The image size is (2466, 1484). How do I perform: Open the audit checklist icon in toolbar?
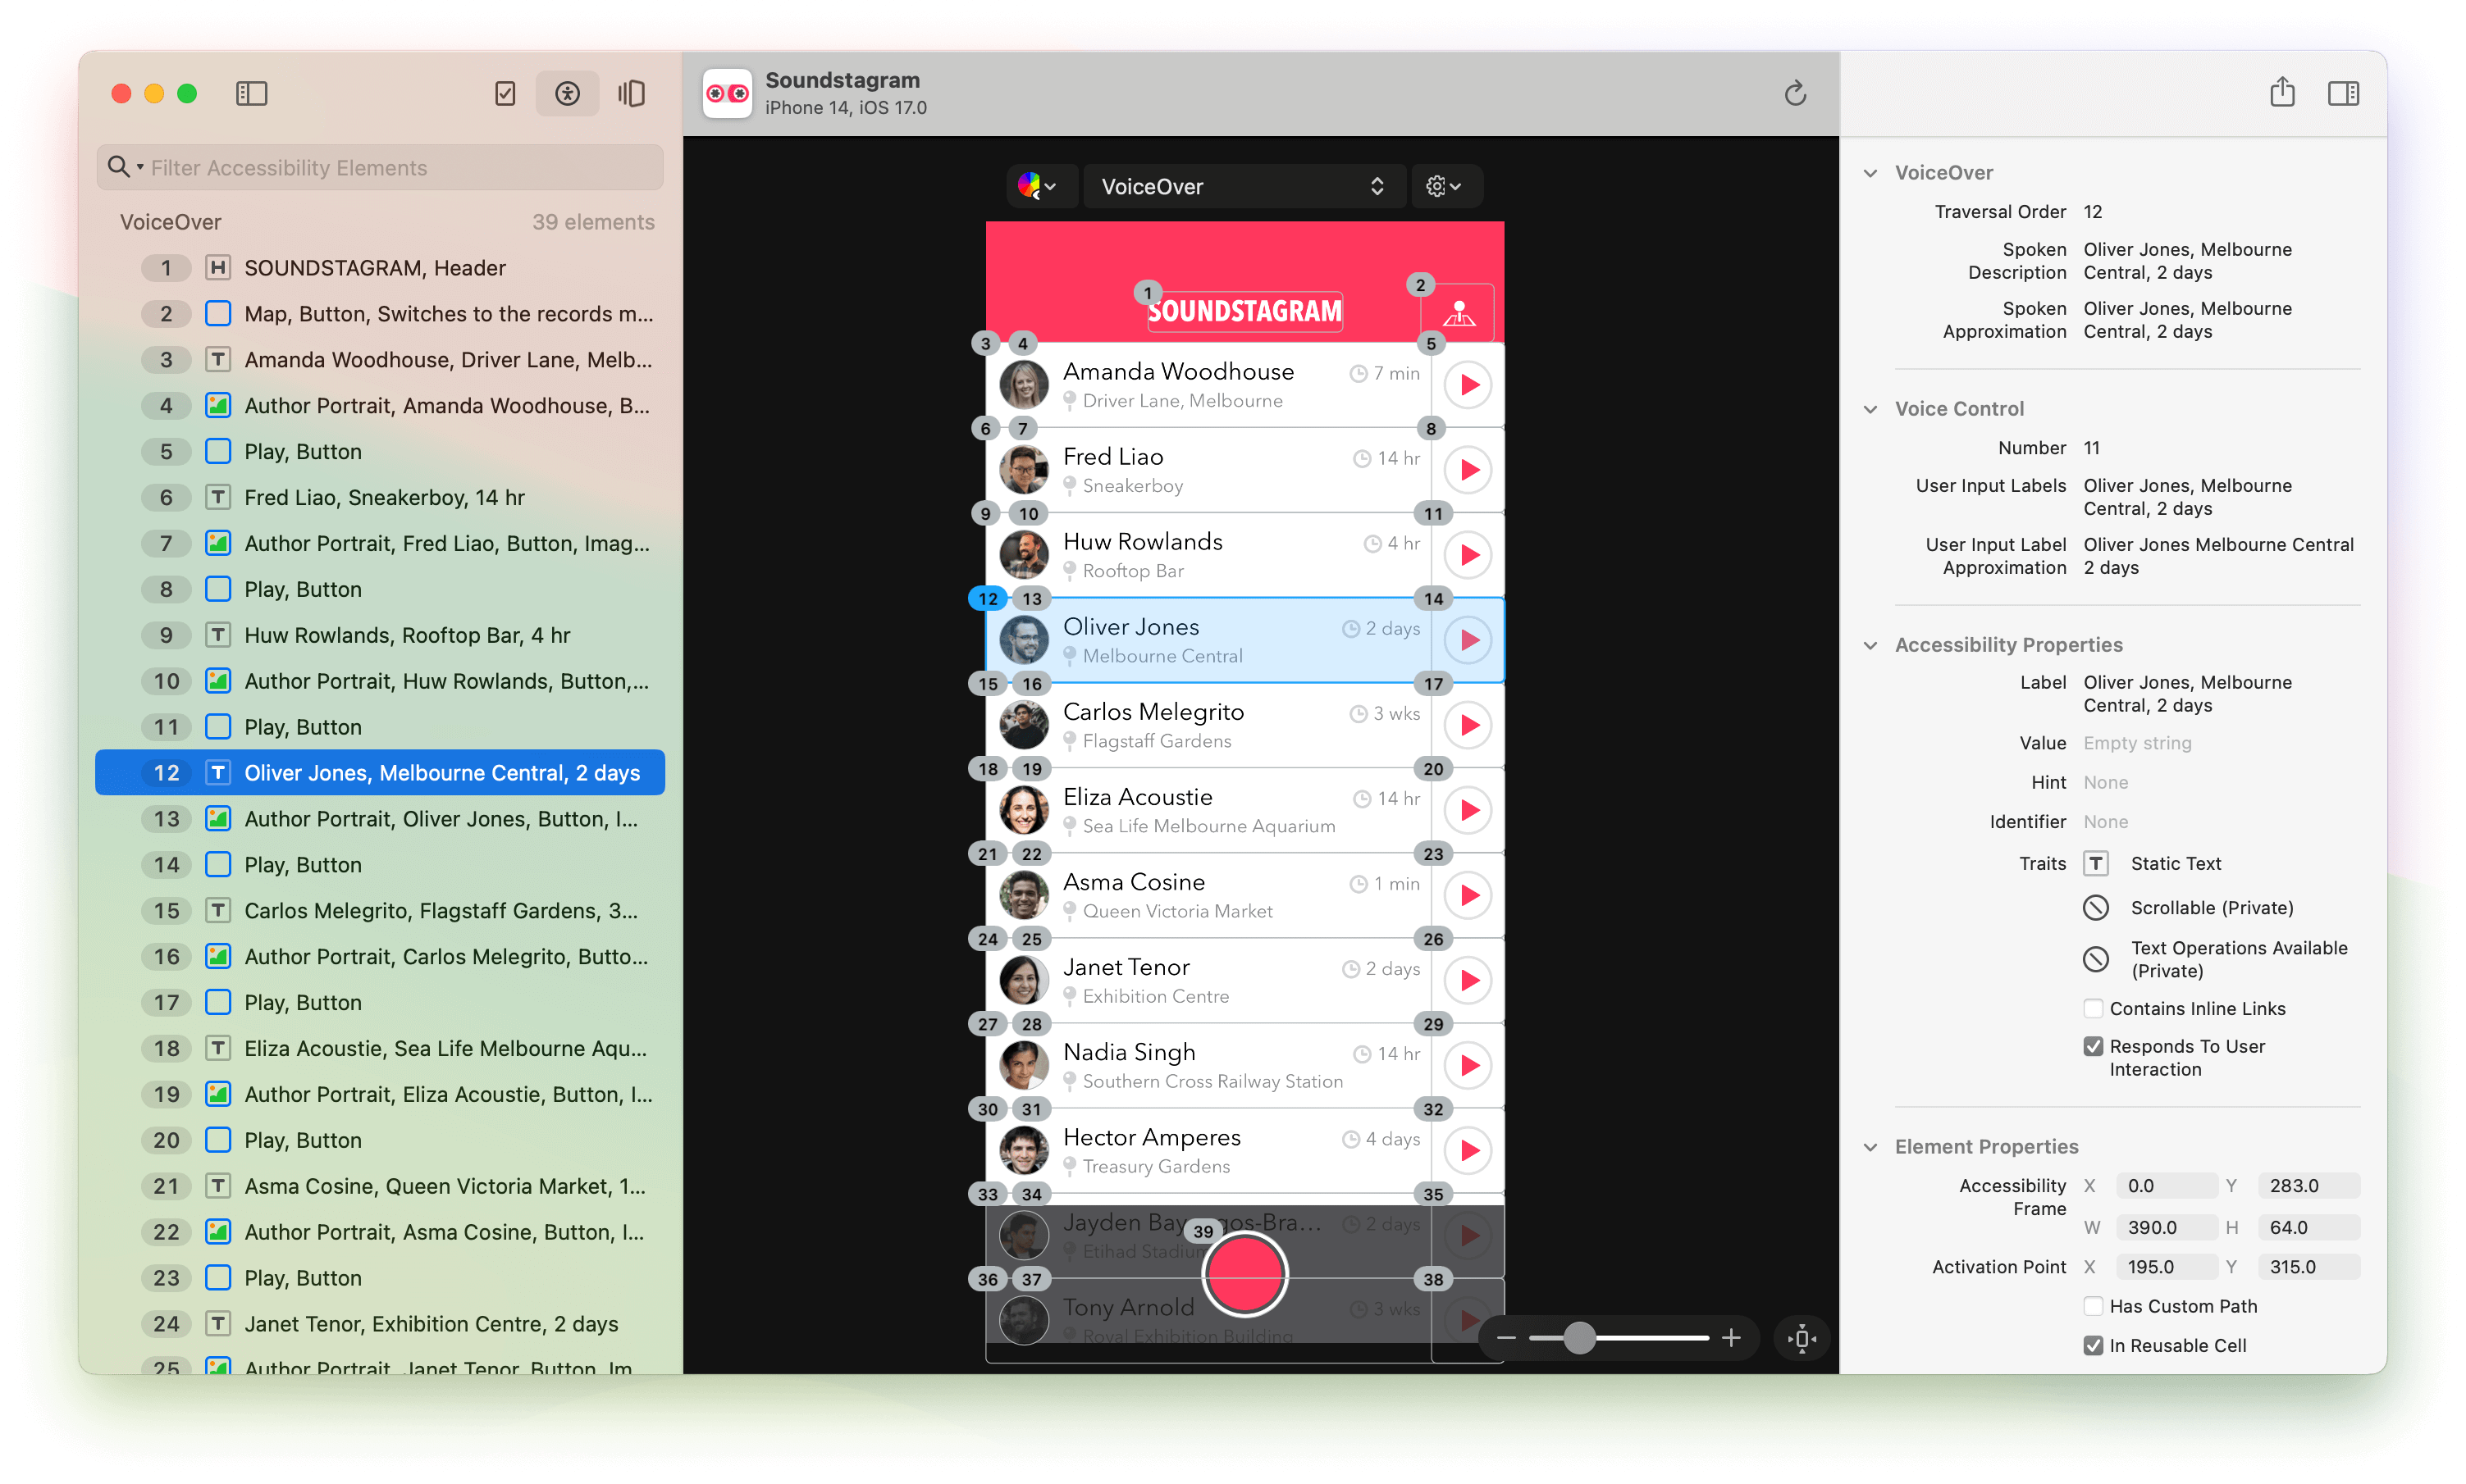click(x=505, y=94)
